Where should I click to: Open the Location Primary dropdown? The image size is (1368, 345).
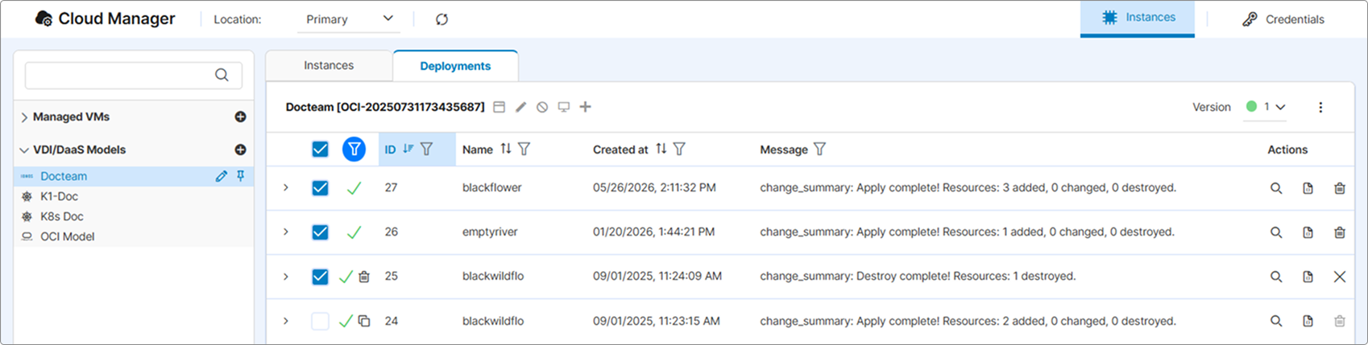pos(349,19)
